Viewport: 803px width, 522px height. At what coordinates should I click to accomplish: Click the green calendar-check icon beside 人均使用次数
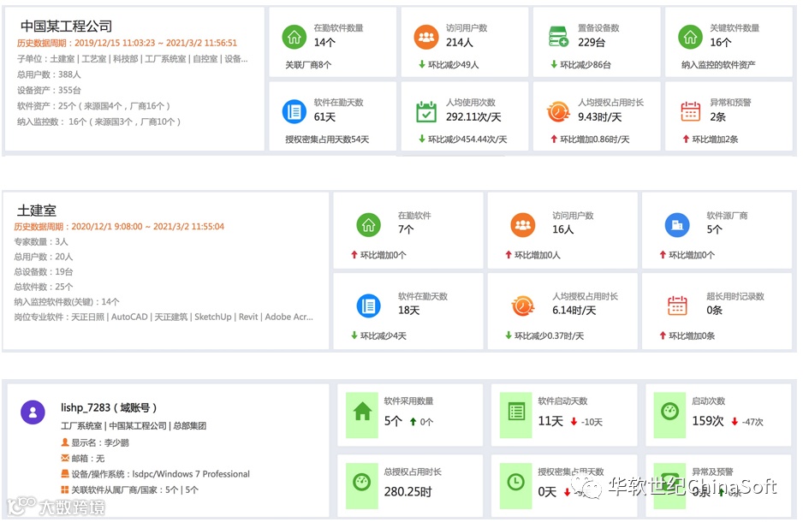[x=425, y=111]
